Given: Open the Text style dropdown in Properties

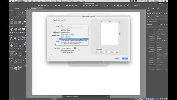Looking at the screenshot, I should tap(162, 43).
